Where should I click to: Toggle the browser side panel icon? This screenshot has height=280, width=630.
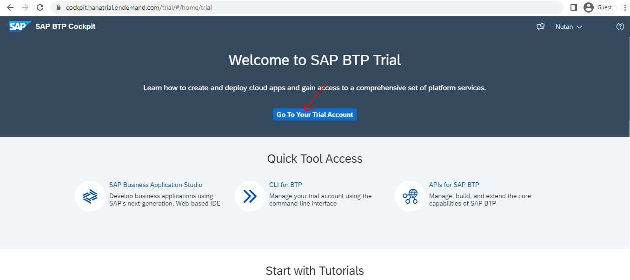click(x=574, y=7)
